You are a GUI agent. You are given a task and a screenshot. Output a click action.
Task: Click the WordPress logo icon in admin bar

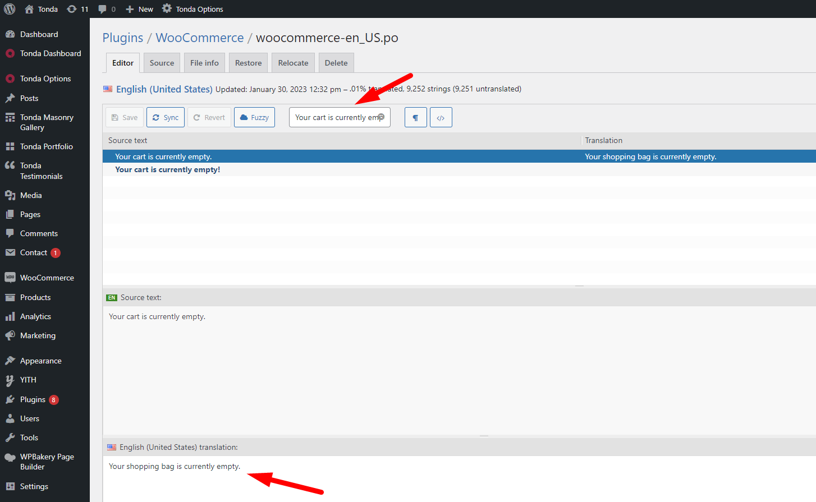(x=10, y=9)
